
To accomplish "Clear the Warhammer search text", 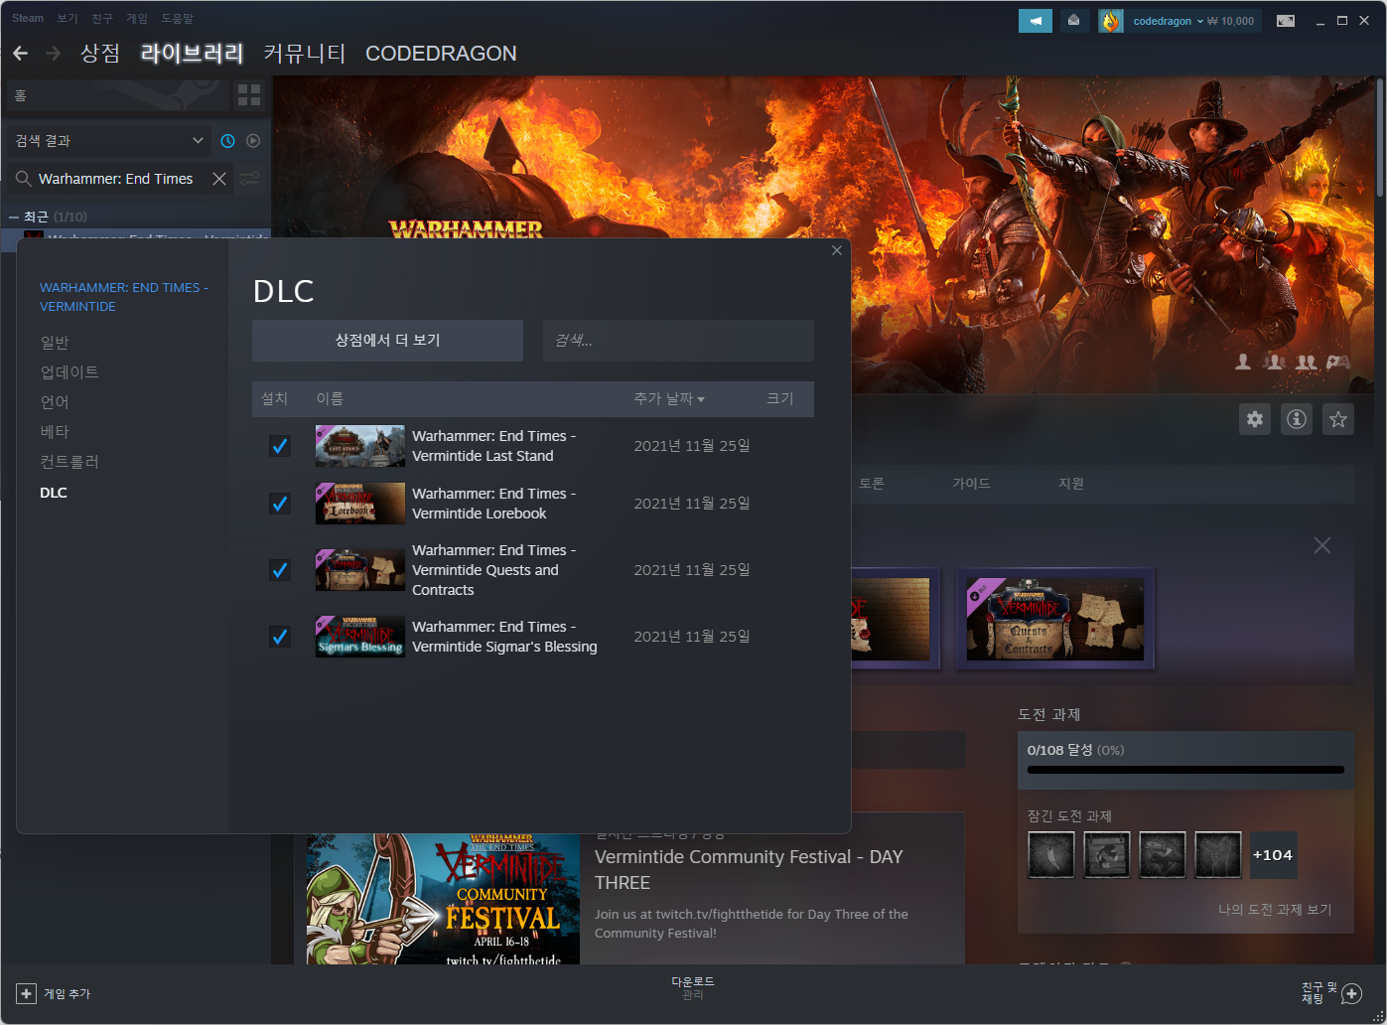I will tap(219, 179).
